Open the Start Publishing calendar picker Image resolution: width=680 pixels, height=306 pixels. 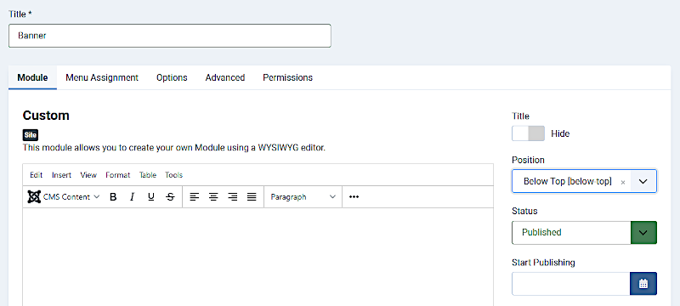click(643, 284)
